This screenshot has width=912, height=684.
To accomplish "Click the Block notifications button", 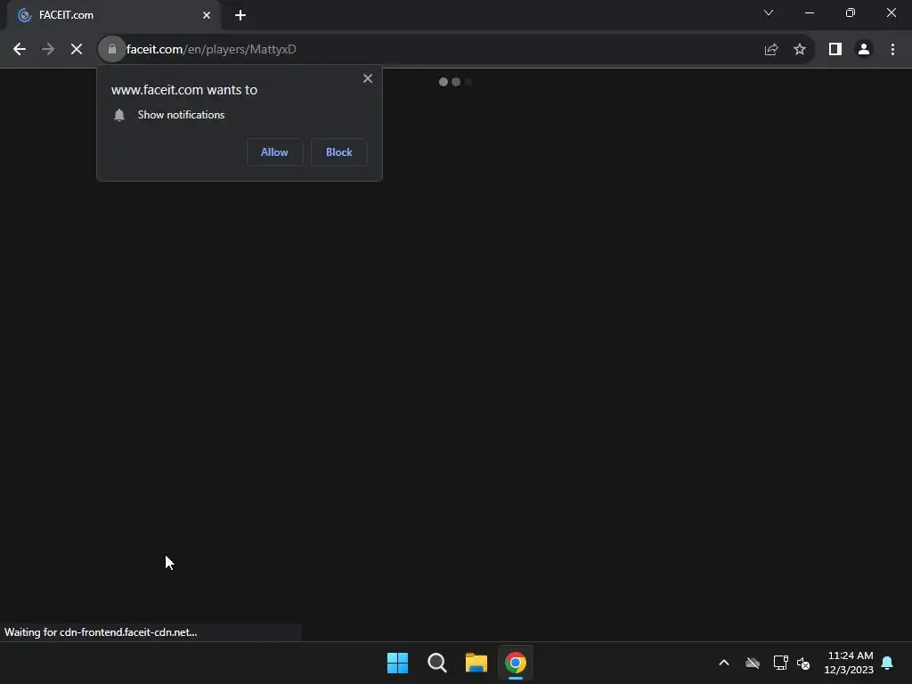I will (339, 152).
